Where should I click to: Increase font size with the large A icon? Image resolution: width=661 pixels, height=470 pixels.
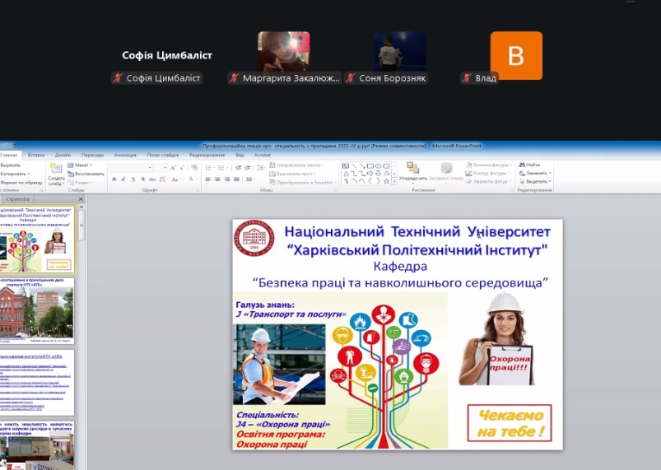pyautogui.click(x=173, y=168)
